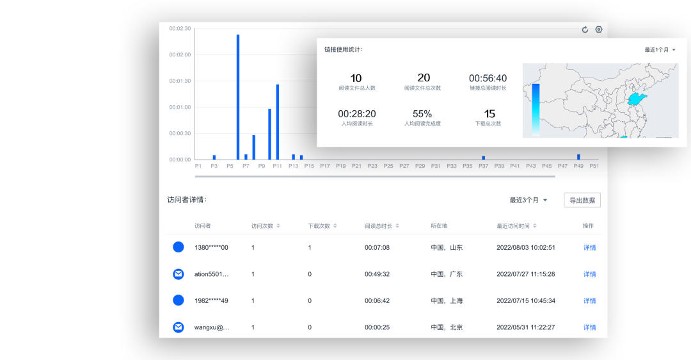Open the 最近1个月 period dropdown

click(660, 50)
